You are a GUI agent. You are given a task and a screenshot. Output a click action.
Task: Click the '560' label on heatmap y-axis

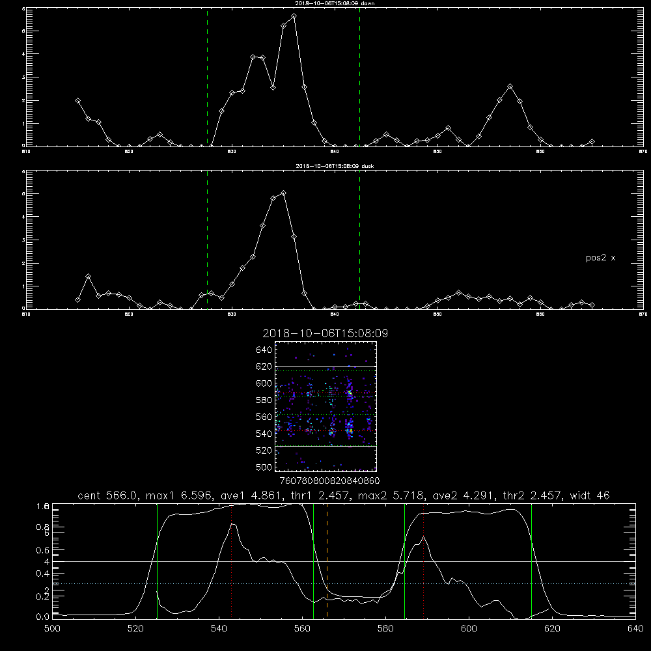tap(264, 417)
